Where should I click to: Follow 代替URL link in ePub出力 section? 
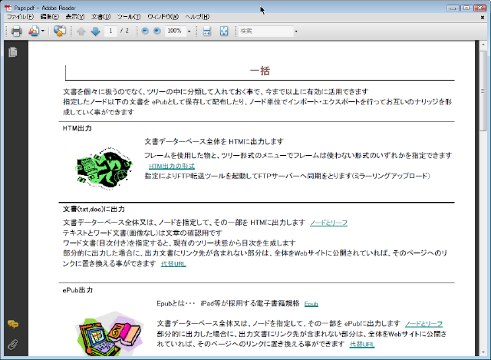click(x=362, y=345)
